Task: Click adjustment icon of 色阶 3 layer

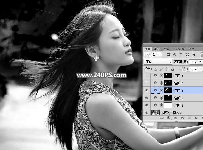Action: click(155, 90)
